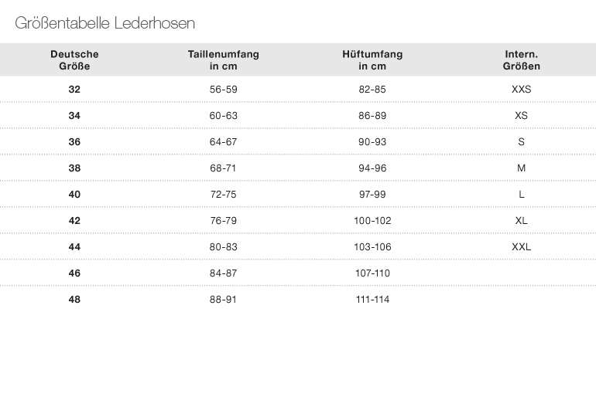Click German size 32 cell
596x397 pixels.
(x=74, y=90)
